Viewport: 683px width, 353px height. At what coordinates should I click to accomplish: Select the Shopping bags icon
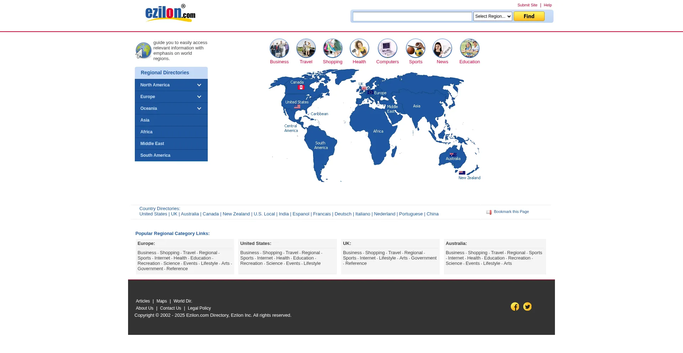[x=333, y=48]
